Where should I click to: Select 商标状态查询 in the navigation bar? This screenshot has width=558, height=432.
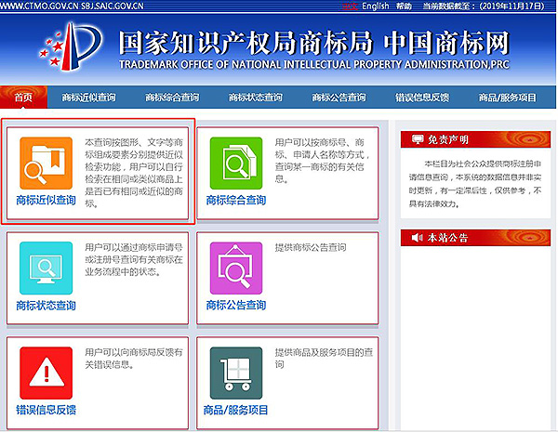point(255,97)
